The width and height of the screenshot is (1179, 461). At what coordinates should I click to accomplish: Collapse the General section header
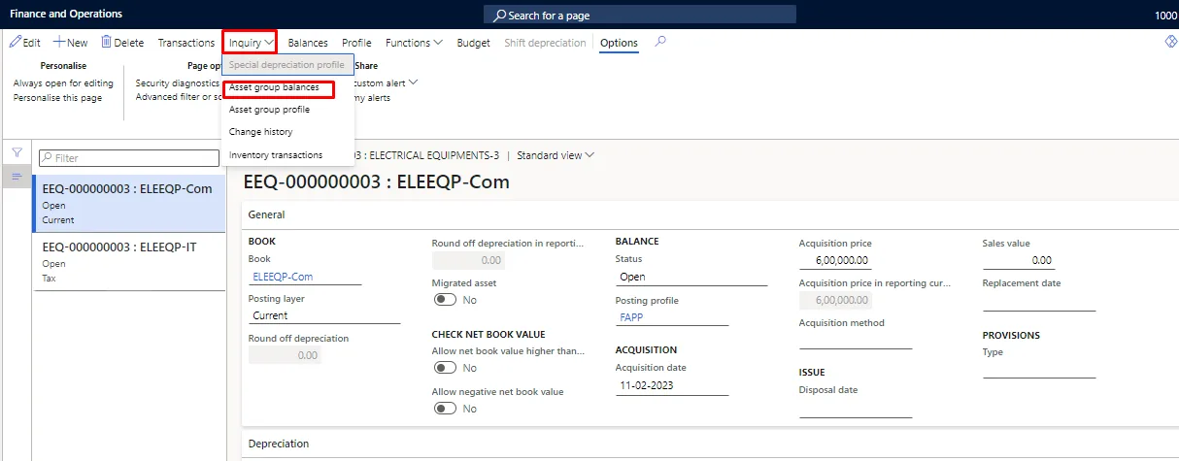coord(710,214)
